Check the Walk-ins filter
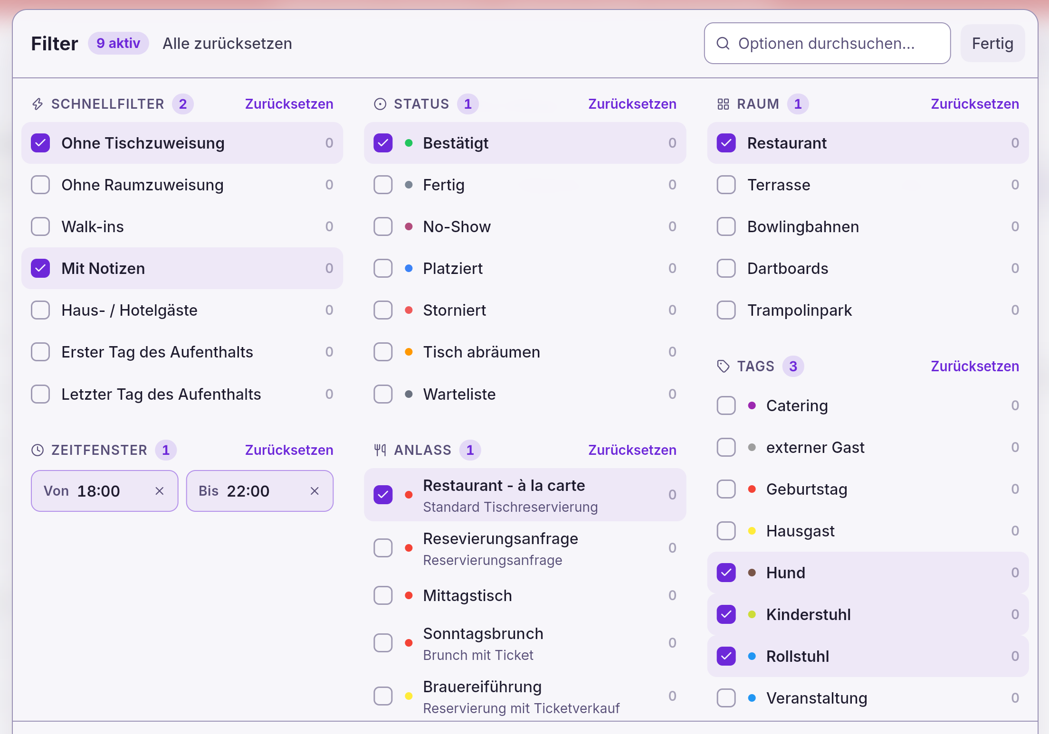Screen dimensions: 1049x734 coord(40,226)
